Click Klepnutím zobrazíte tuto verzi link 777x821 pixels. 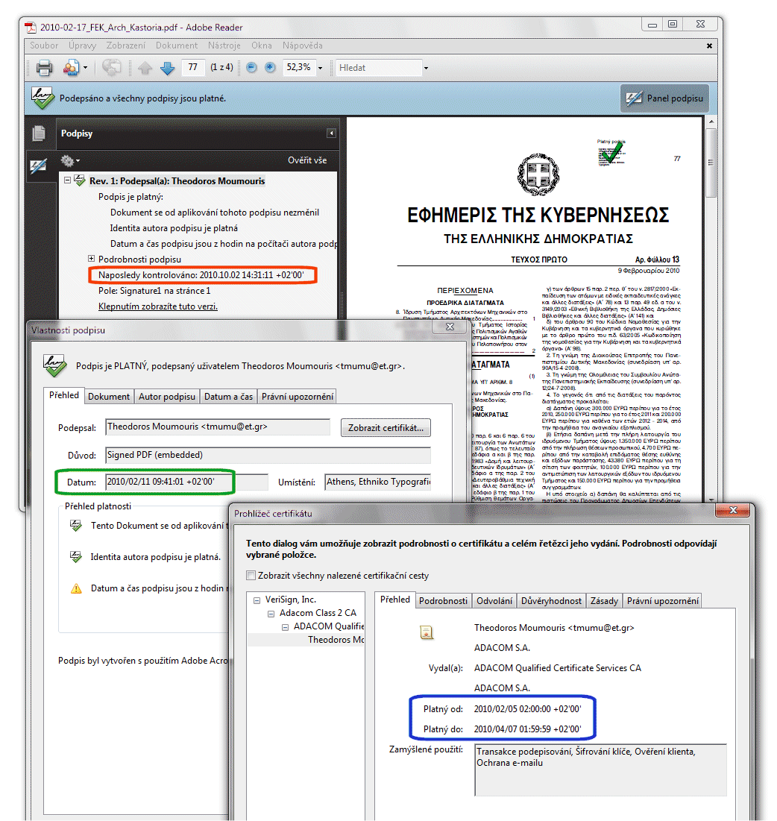click(x=157, y=306)
